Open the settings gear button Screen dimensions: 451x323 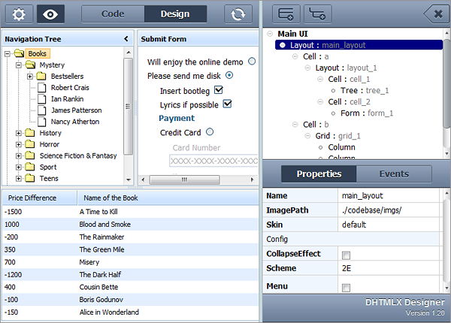coord(19,14)
